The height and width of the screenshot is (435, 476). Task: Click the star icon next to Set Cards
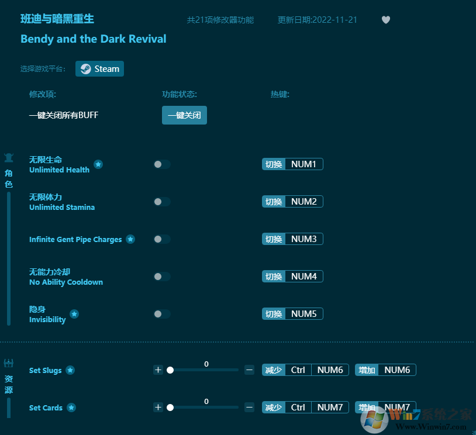(71, 408)
